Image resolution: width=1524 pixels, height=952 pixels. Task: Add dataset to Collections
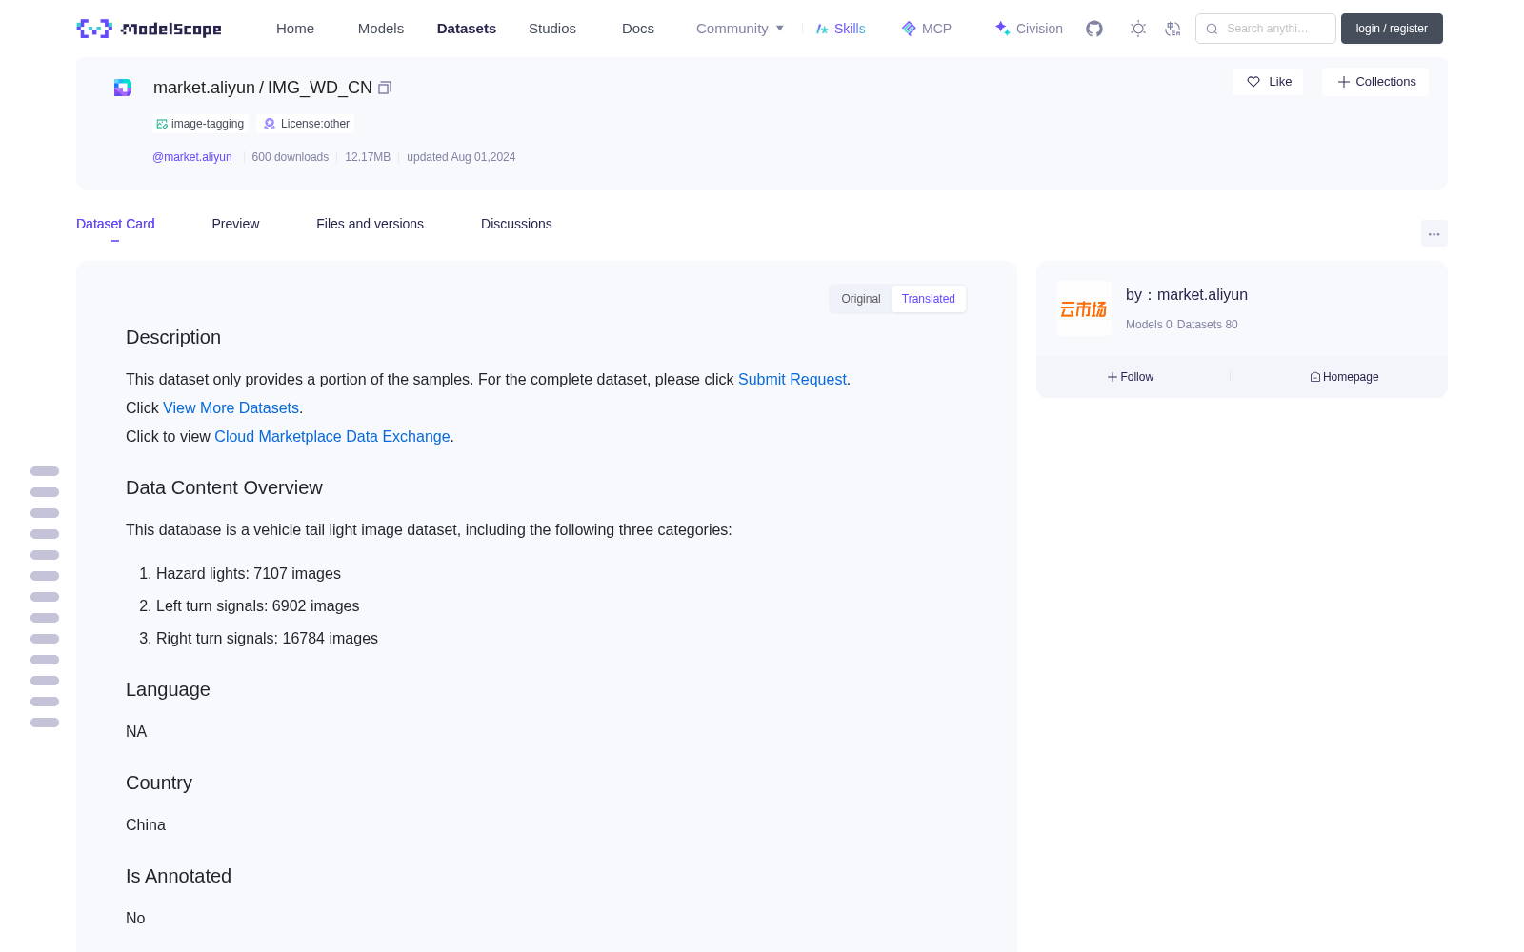(x=1375, y=82)
